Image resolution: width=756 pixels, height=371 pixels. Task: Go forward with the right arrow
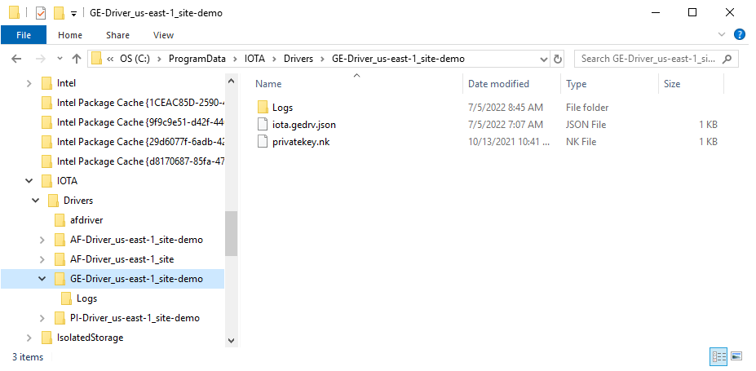pos(41,59)
